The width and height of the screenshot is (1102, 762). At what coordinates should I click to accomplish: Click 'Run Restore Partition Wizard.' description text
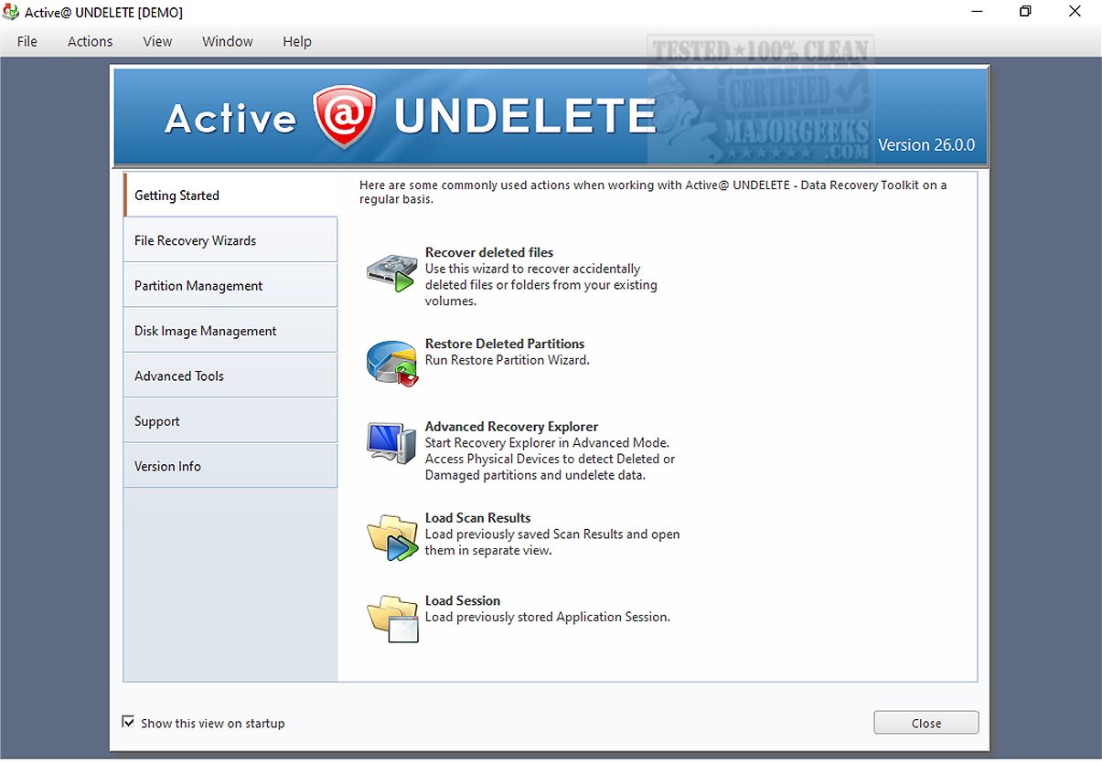click(508, 360)
